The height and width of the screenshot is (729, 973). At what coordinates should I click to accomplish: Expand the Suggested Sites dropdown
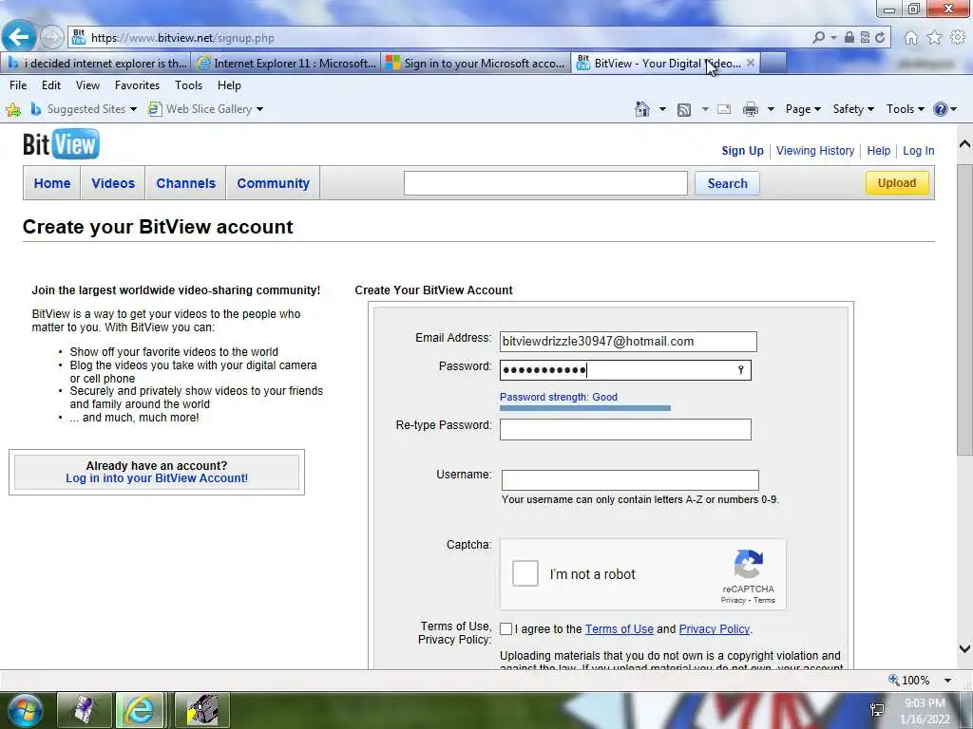tap(133, 110)
